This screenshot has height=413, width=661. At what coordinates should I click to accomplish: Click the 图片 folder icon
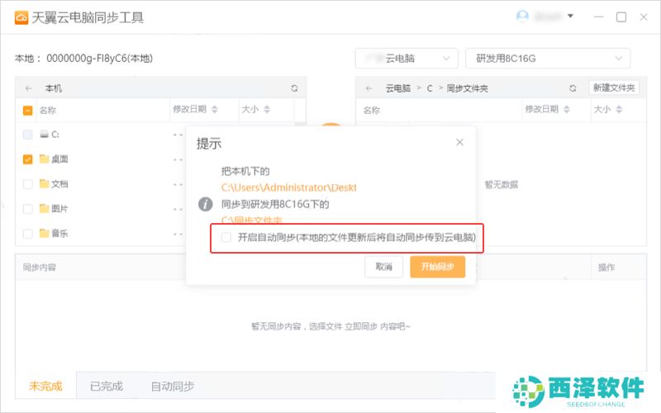pos(45,209)
